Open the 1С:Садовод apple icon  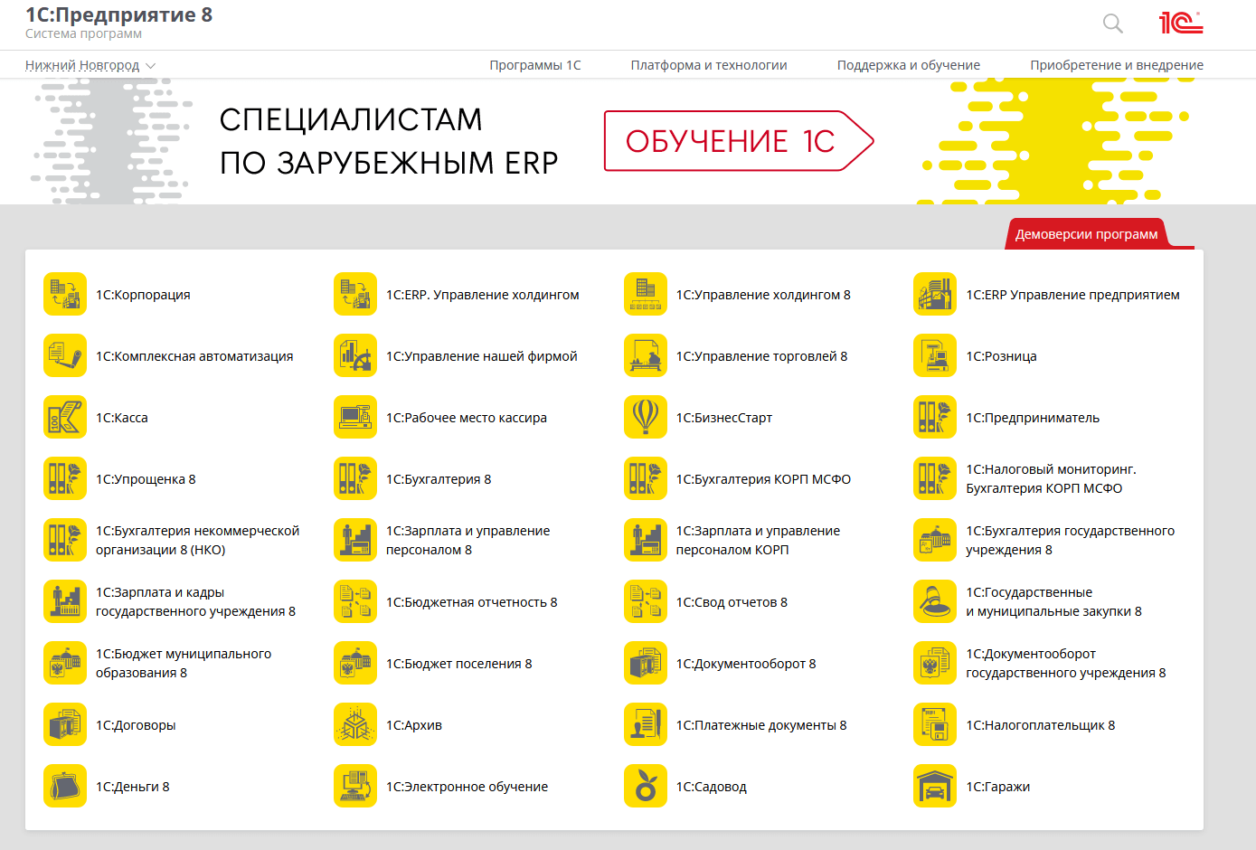646,787
